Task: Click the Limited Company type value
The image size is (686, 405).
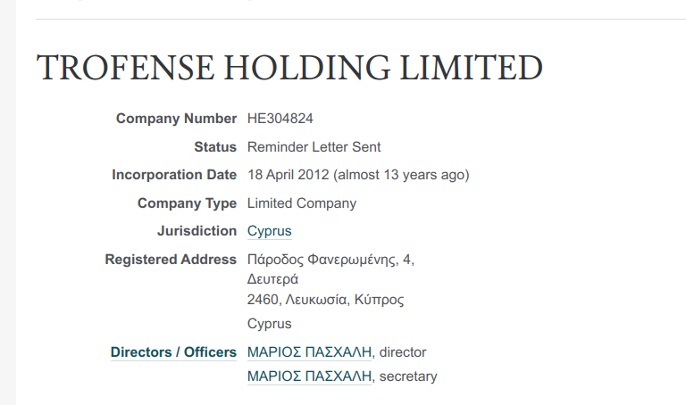Action: coord(301,203)
